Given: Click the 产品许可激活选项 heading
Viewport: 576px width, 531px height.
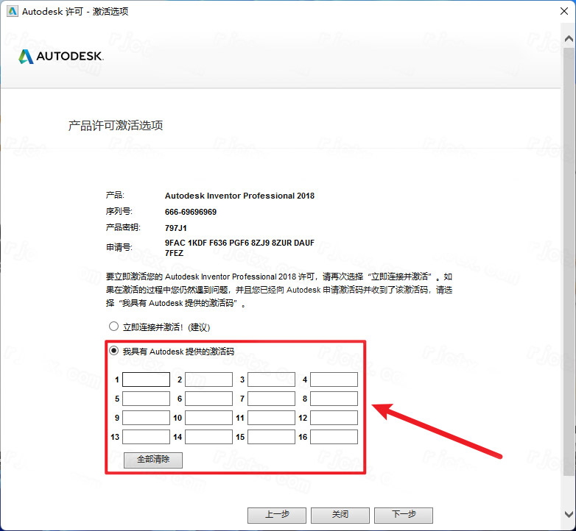Looking at the screenshot, I should pyautogui.click(x=116, y=126).
